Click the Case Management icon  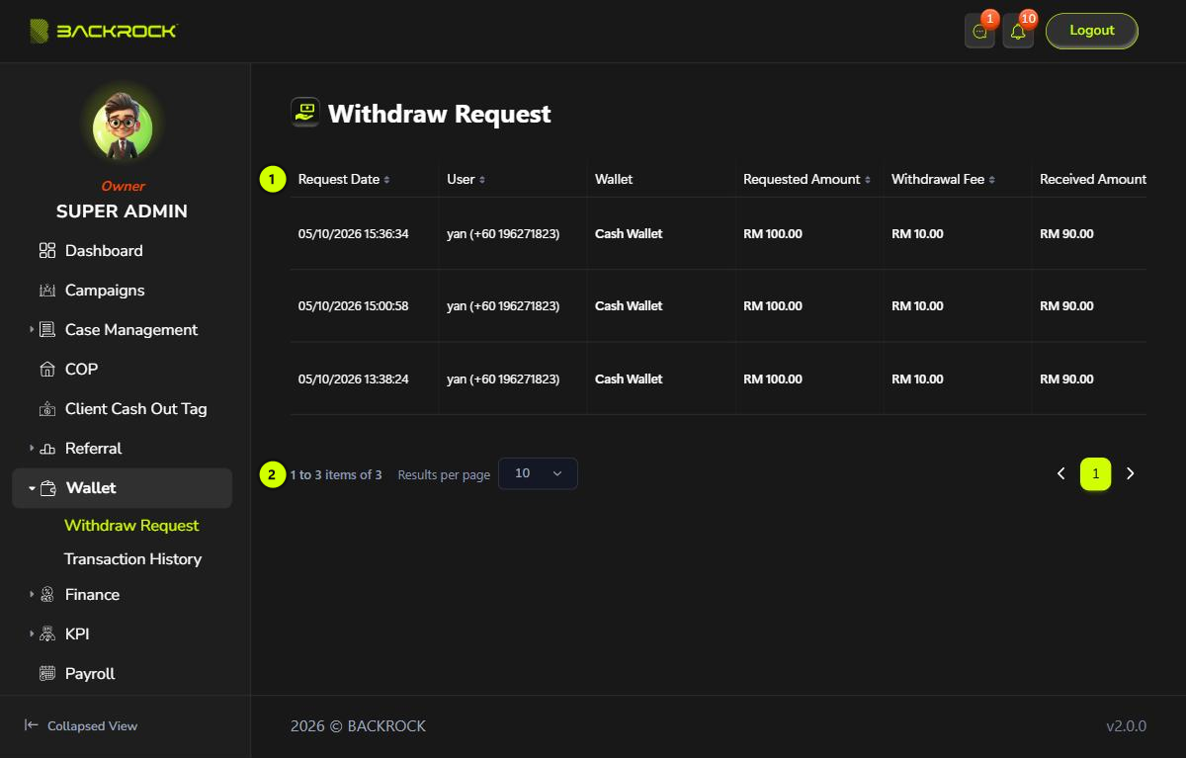[x=47, y=330]
